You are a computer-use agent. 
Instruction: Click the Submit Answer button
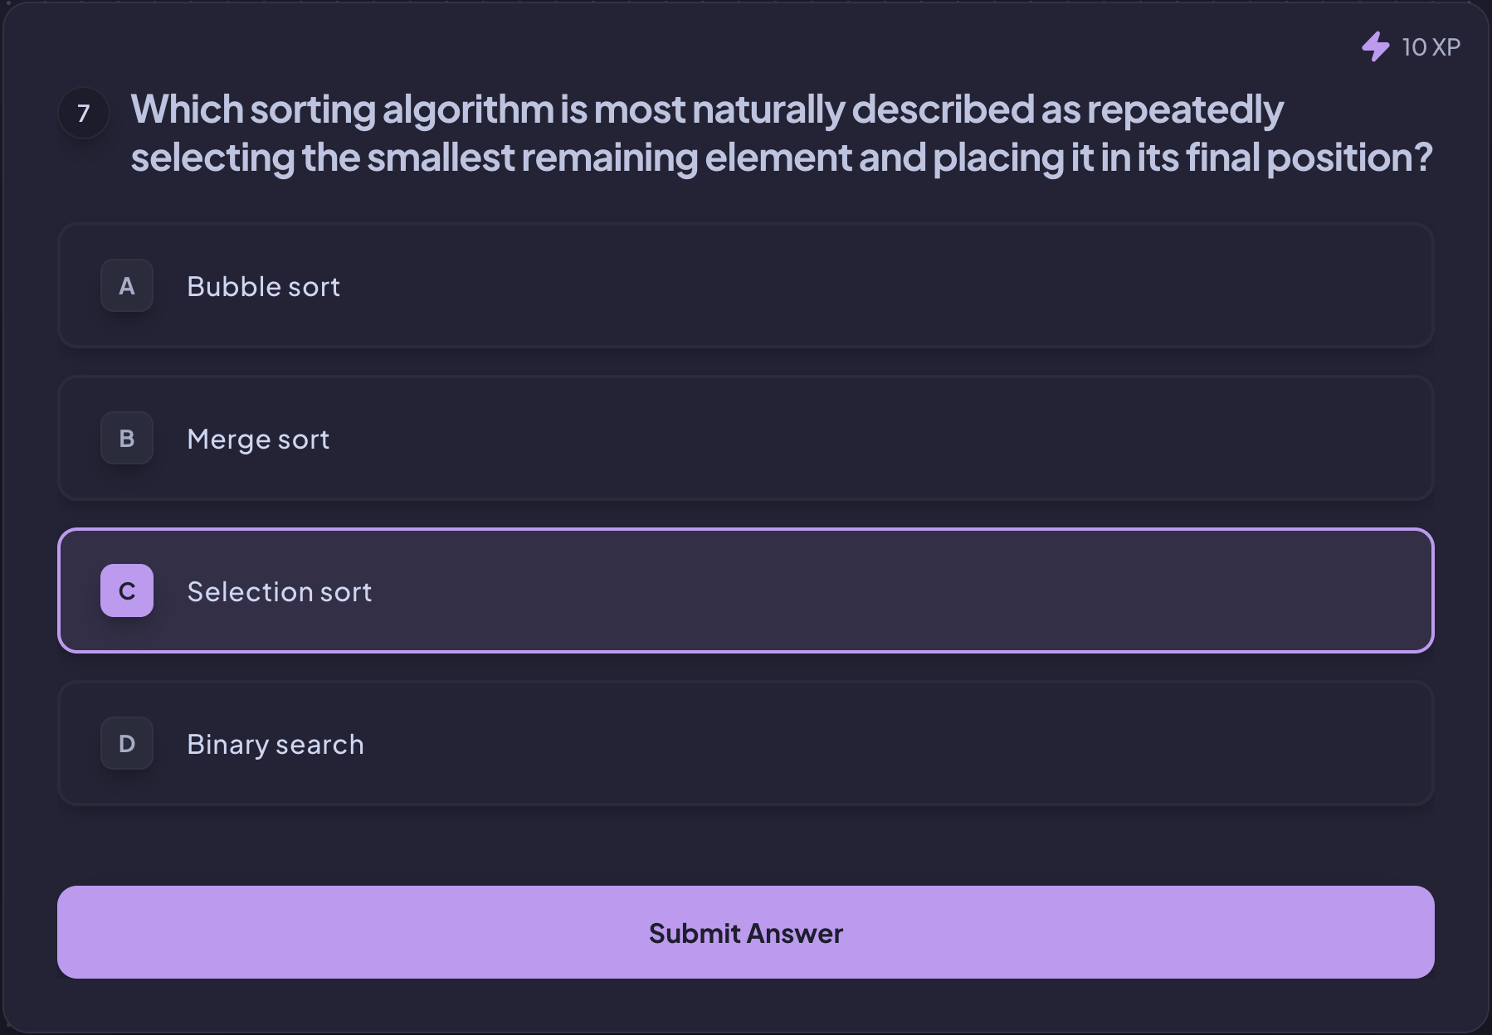[x=746, y=933]
